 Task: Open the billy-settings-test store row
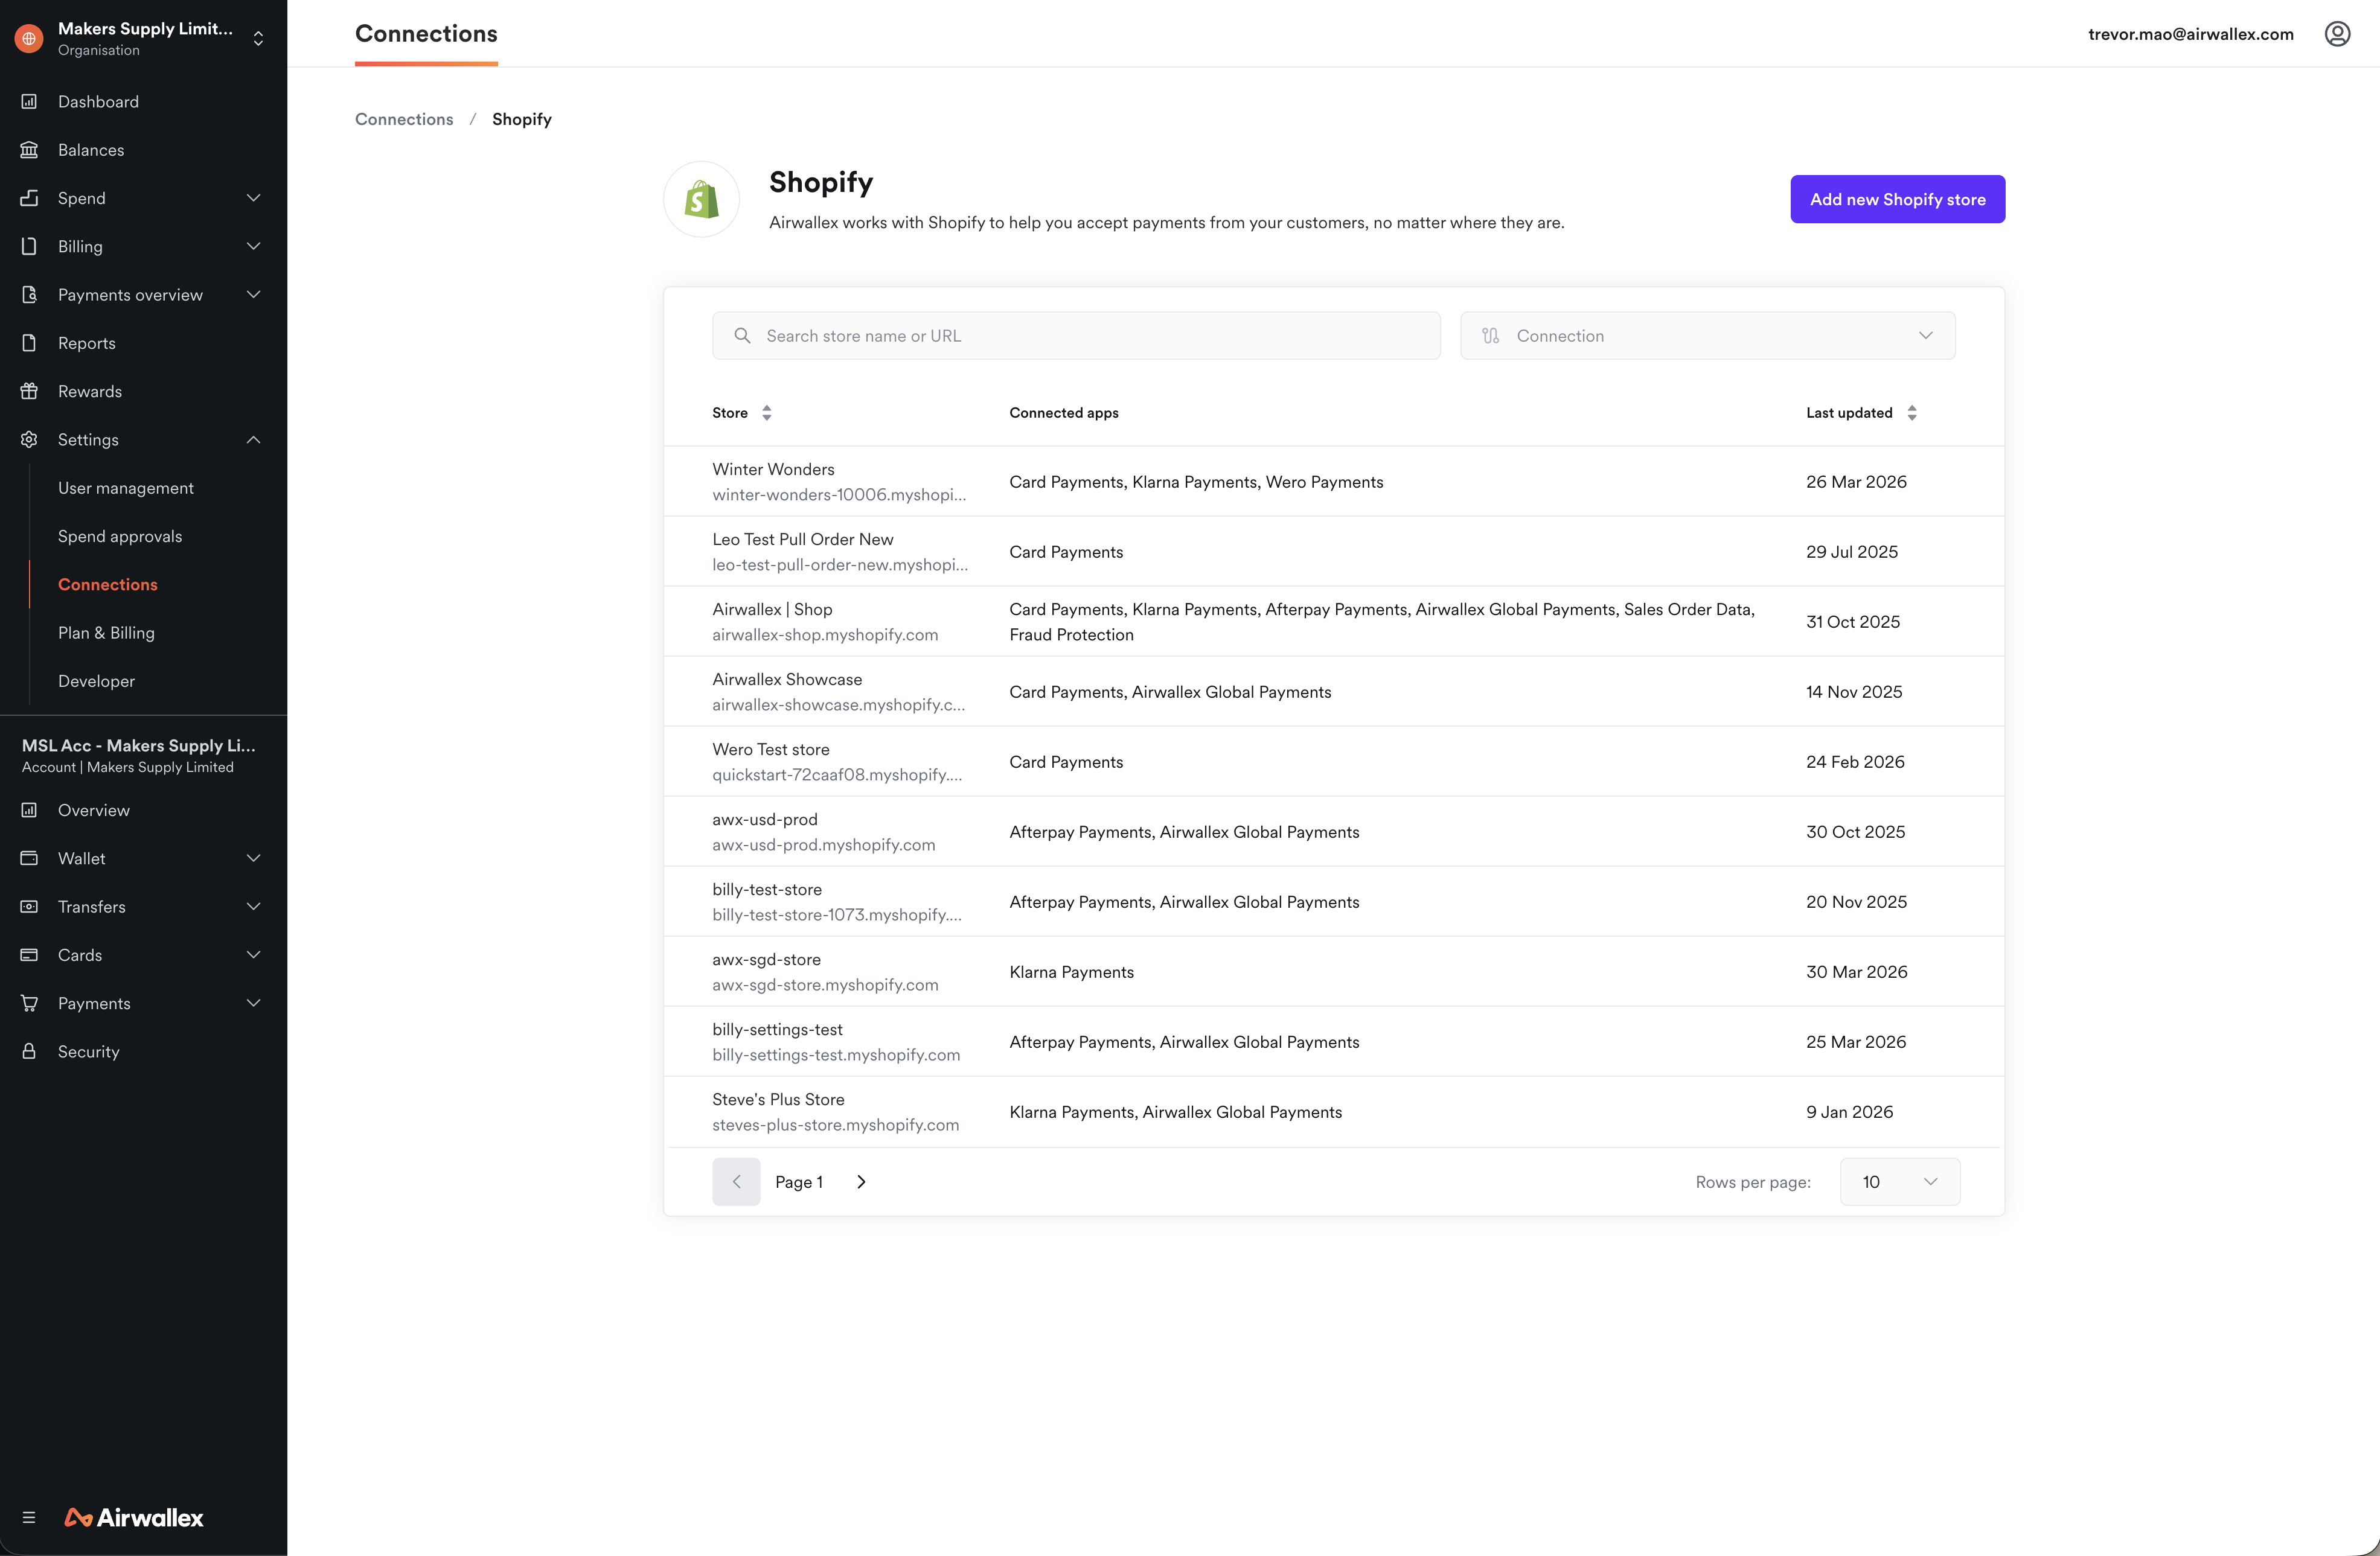click(x=1333, y=1042)
